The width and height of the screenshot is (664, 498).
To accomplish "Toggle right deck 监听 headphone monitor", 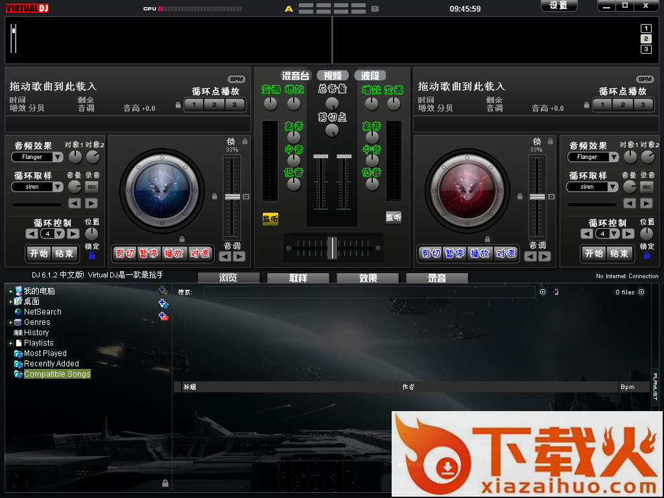I will 394,217.
